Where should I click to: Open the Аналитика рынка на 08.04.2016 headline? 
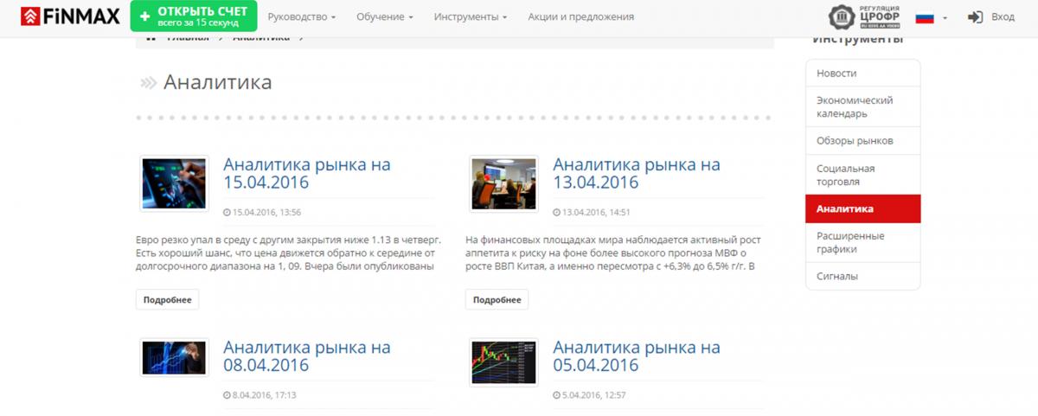coord(306,355)
